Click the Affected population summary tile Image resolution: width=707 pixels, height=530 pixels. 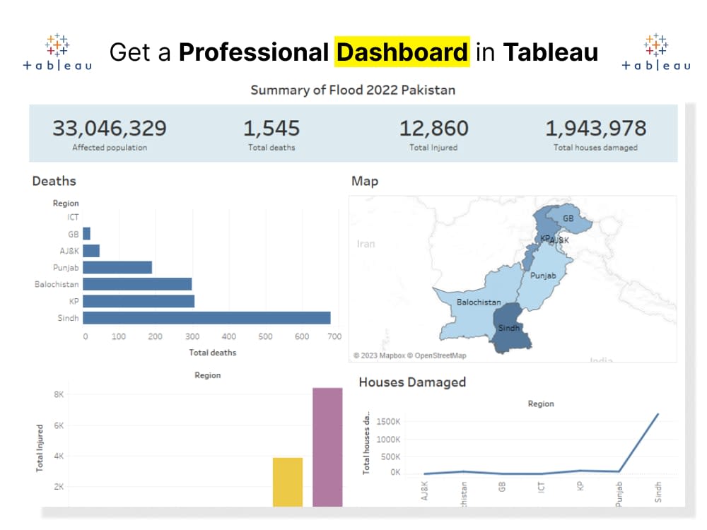[109, 134]
